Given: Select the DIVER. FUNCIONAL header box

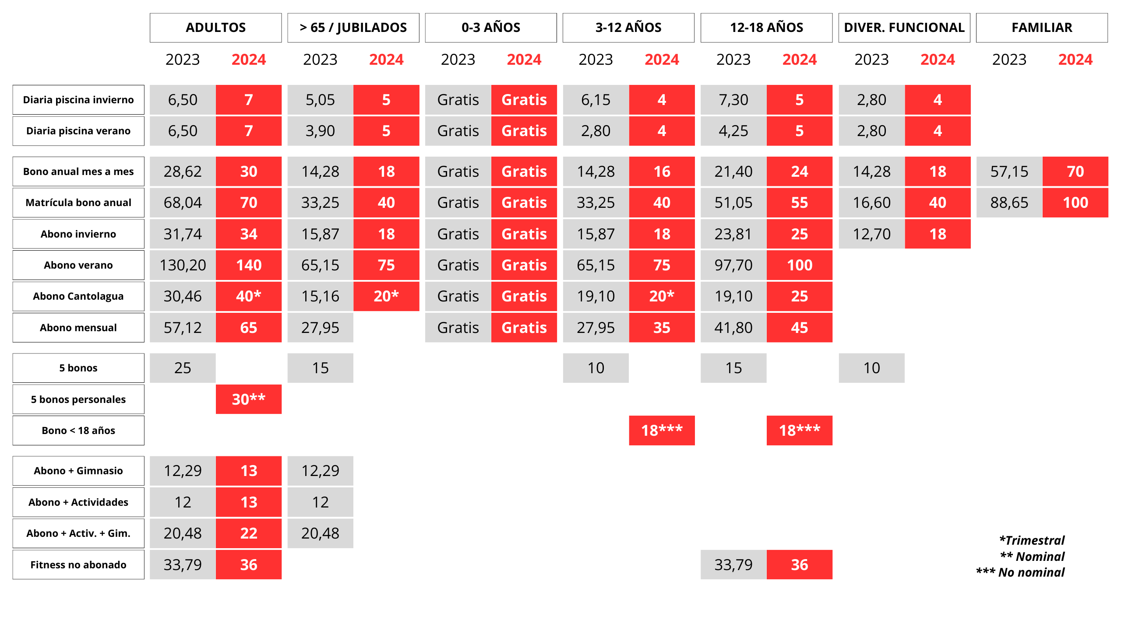Looking at the screenshot, I should tap(904, 28).
